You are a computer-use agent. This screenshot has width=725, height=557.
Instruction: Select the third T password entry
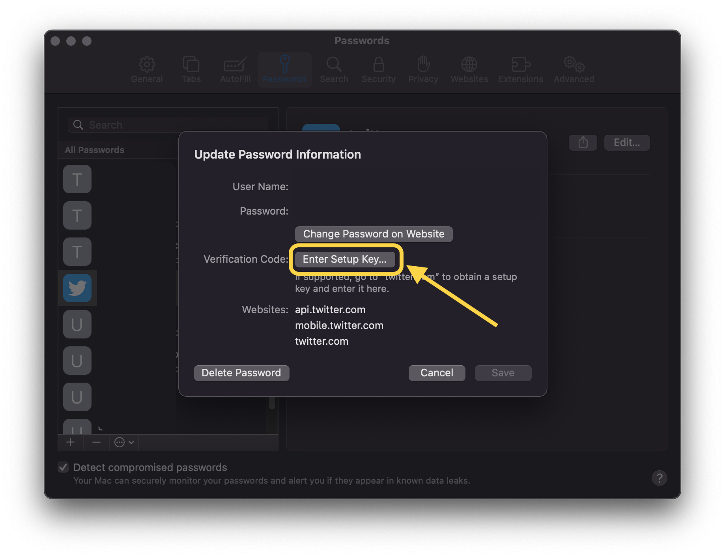point(77,252)
